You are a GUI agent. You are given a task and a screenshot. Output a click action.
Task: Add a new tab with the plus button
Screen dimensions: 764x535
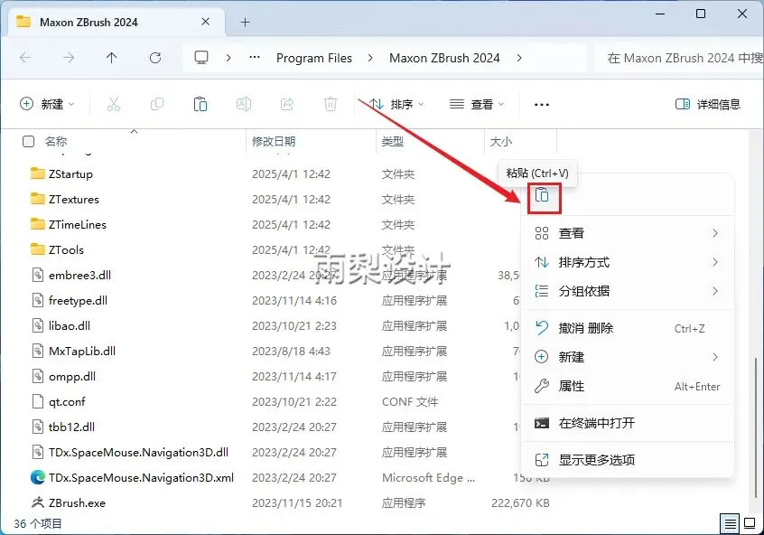point(245,22)
